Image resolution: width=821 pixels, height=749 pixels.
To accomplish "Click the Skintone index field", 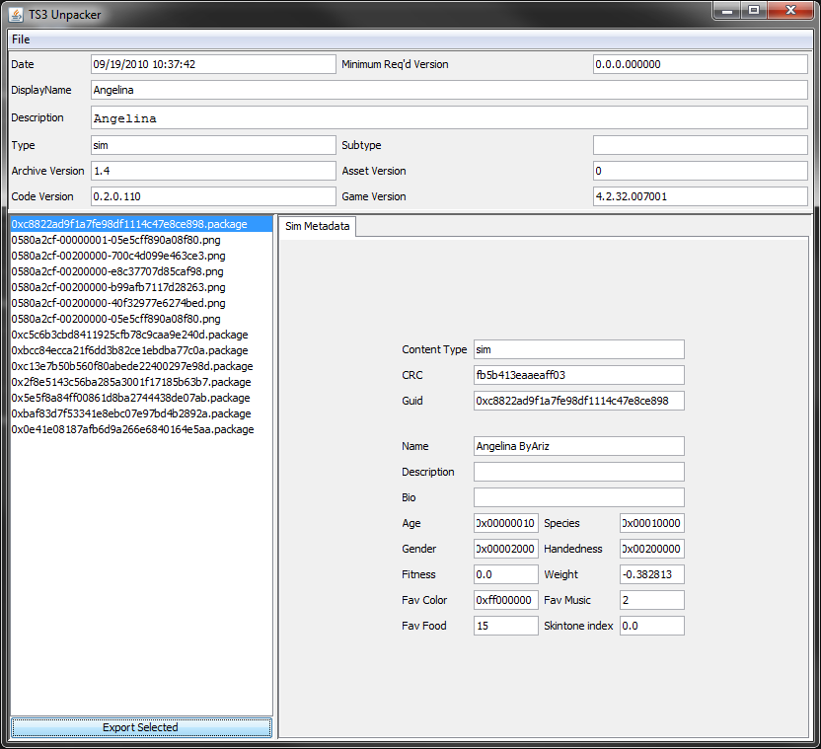I will click(x=652, y=626).
